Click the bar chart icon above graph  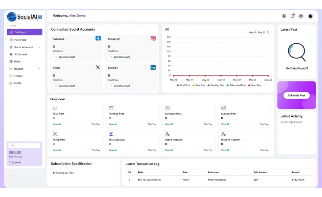[x=167, y=29]
